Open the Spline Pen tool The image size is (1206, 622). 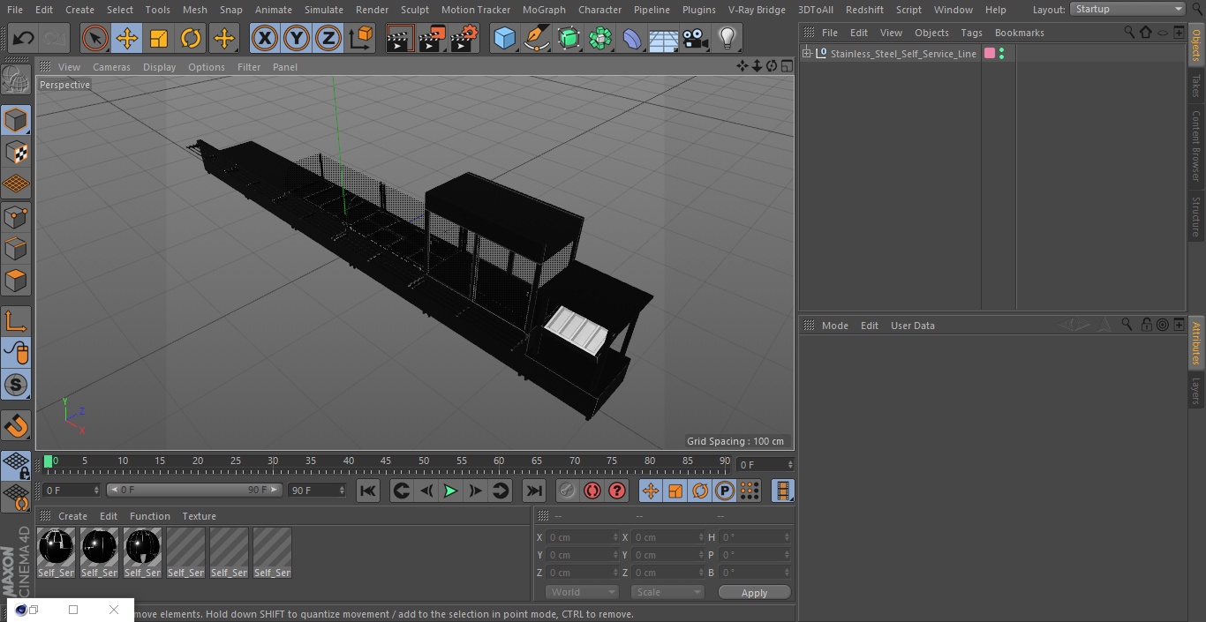point(536,38)
